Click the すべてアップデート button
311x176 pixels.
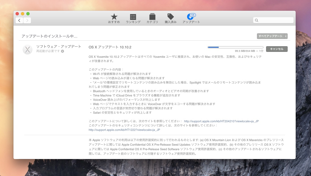point(270,36)
